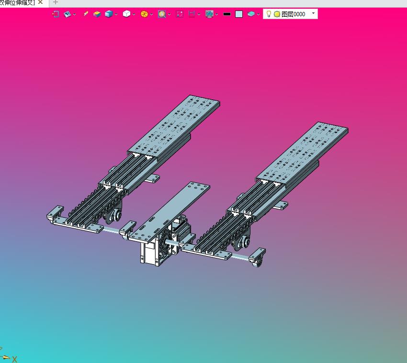Click the plus button to add new tab
This screenshot has height=363, width=407.
(x=55, y=2)
